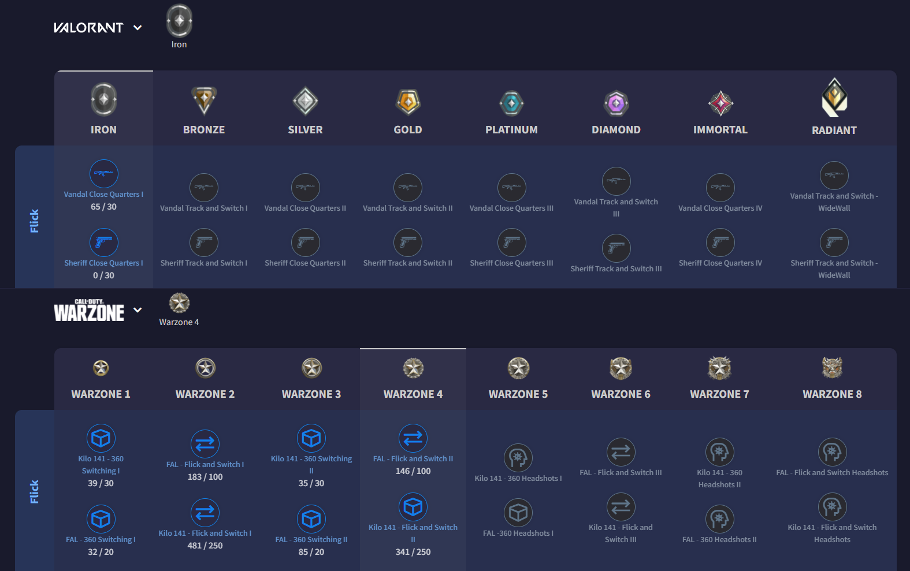Screen dimensions: 910x571
Task: Choose the Sheriff Track and Switch III icon
Action: [616, 248]
